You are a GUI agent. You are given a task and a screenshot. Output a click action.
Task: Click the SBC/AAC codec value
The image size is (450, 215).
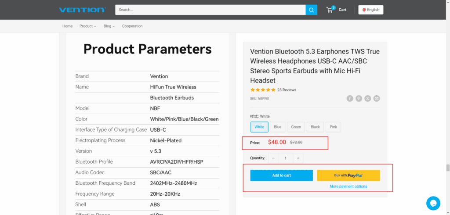coord(161,172)
